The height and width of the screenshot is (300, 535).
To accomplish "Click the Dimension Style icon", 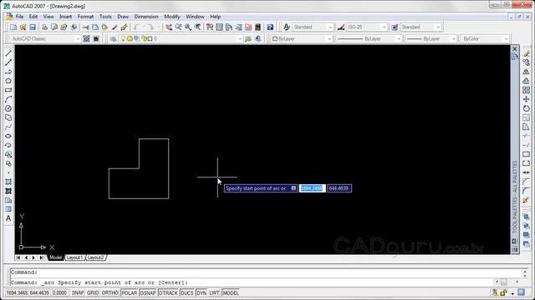I will point(340,27).
